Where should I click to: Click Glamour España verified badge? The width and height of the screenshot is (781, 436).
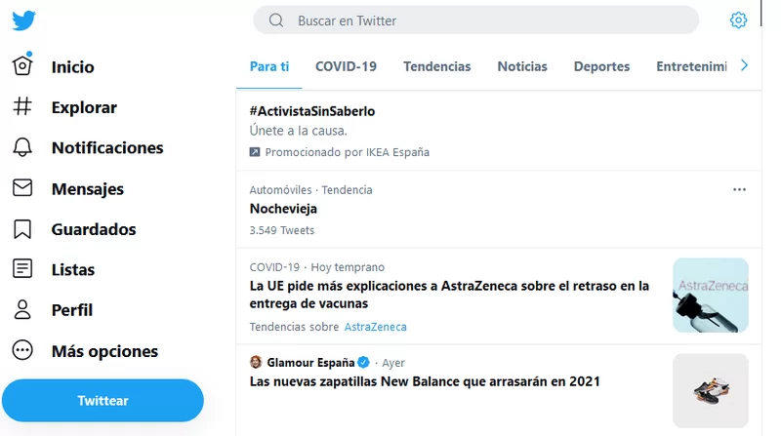click(363, 362)
